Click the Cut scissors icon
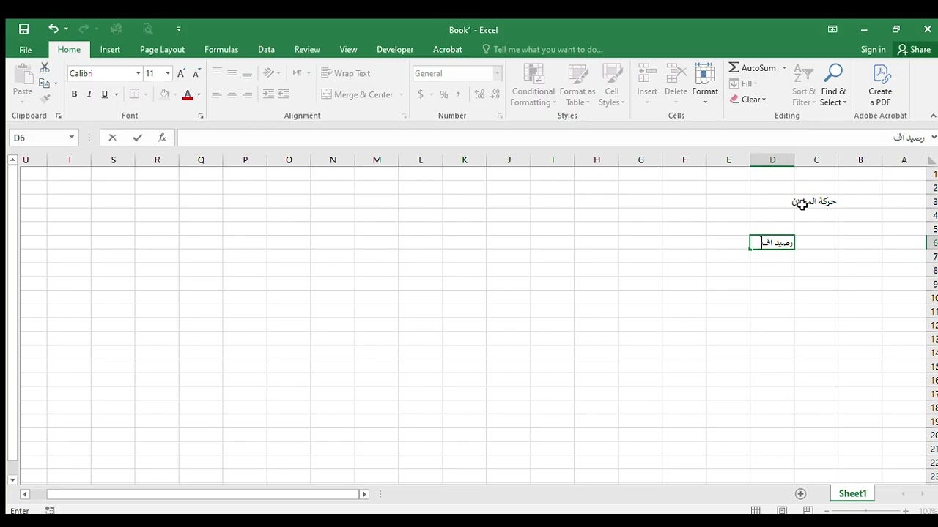Viewport: 938px width, 527px height. pos(44,68)
